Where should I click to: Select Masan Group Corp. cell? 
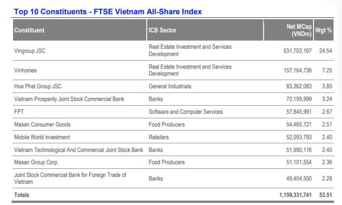(x=36, y=162)
